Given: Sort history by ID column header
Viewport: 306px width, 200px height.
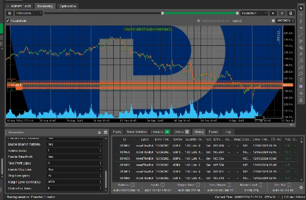Looking at the screenshot, I should [124, 139].
